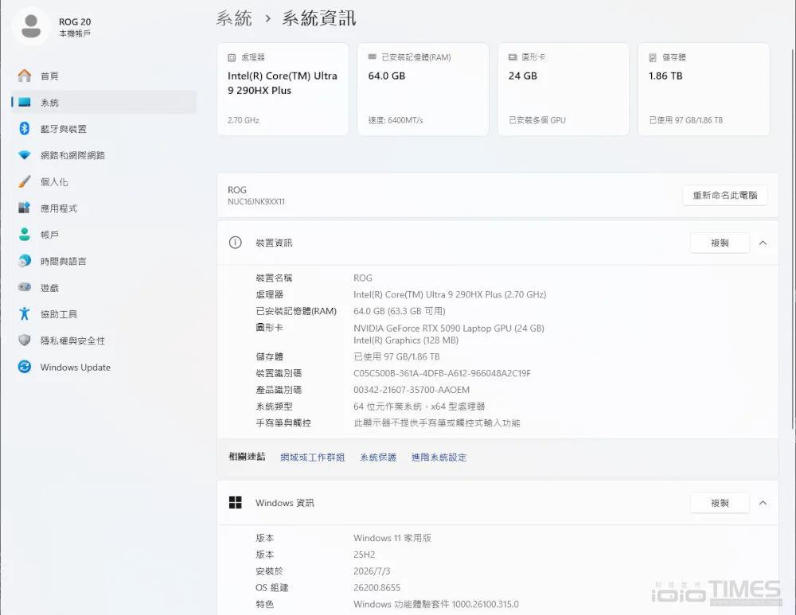Click the RAM icon in 已安裝記憶體 card

[372, 56]
